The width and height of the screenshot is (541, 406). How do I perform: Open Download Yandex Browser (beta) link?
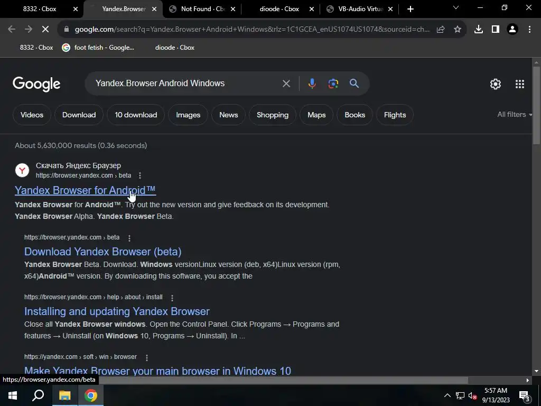pyautogui.click(x=103, y=251)
